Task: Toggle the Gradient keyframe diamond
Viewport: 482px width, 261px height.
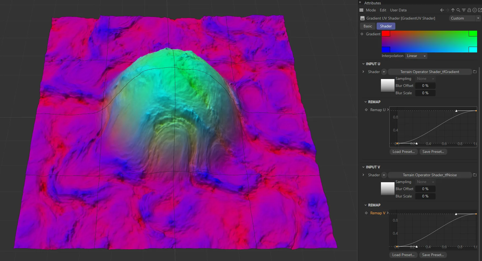Action: coord(362,34)
